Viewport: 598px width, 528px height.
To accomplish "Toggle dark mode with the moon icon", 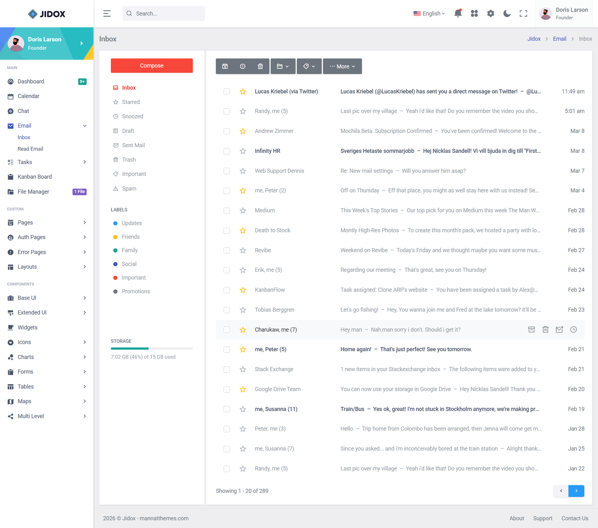I will [507, 13].
